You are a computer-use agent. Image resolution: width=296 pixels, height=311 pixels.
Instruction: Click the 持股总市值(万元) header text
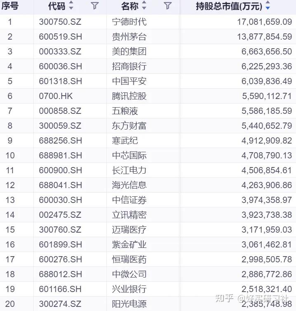click(229, 6)
